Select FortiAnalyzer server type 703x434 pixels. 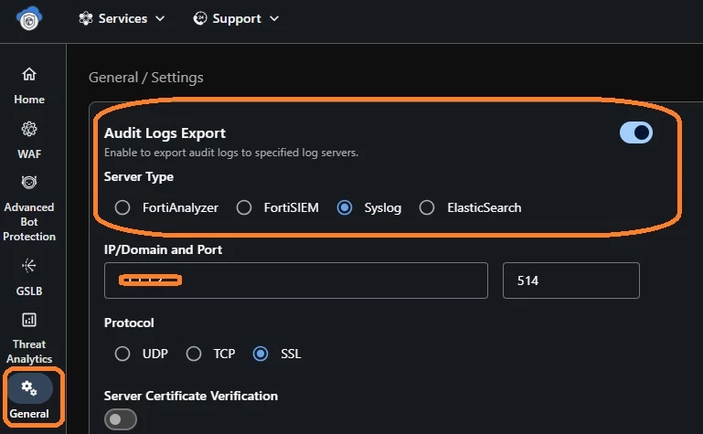tap(122, 207)
